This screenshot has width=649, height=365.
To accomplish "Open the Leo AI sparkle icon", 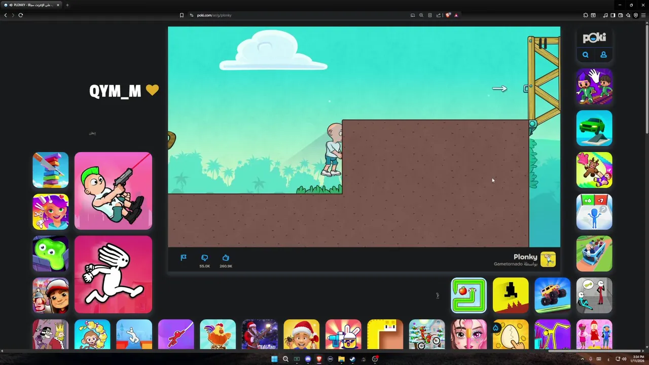I will 628,15.
